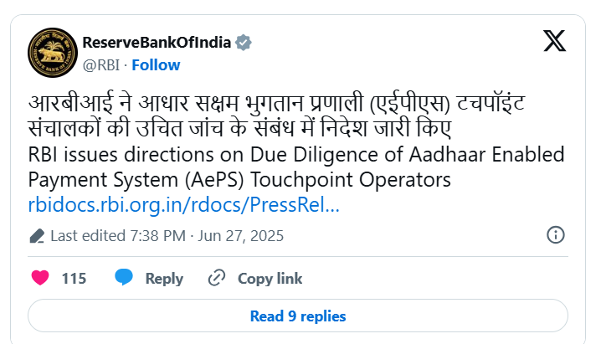This screenshot has height=344, width=601.
Task: Select the Copy link text
Action: click(270, 279)
